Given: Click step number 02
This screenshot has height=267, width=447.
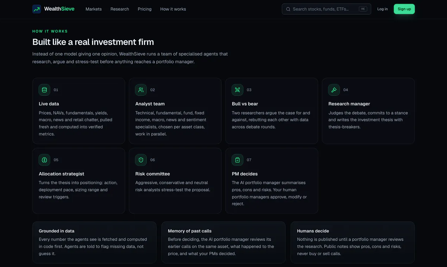Looking at the screenshot, I should point(152,90).
